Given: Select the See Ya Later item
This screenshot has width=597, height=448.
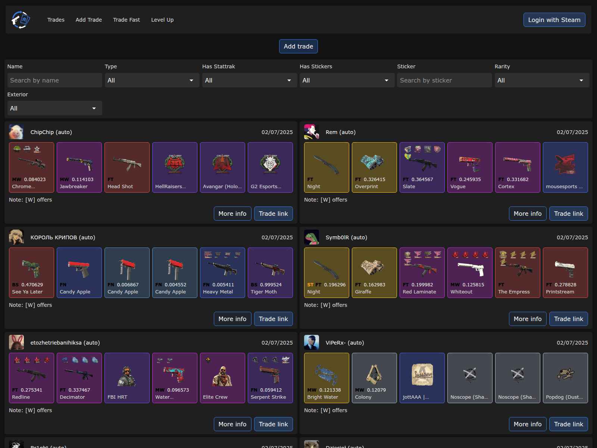Looking at the screenshot, I should coord(31,273).
